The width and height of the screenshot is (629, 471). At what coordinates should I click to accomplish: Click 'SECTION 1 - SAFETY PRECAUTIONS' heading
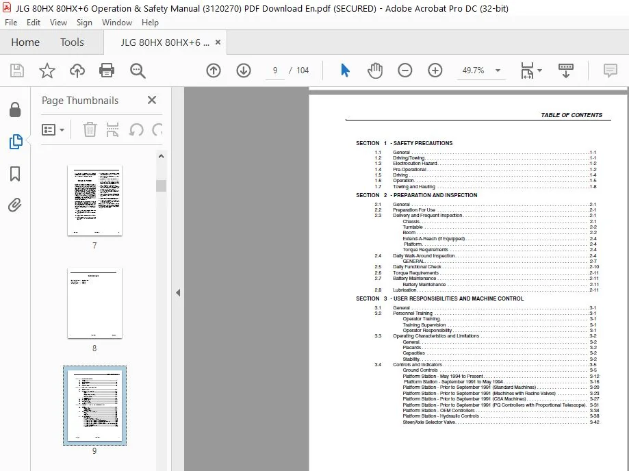coord(404,143)
